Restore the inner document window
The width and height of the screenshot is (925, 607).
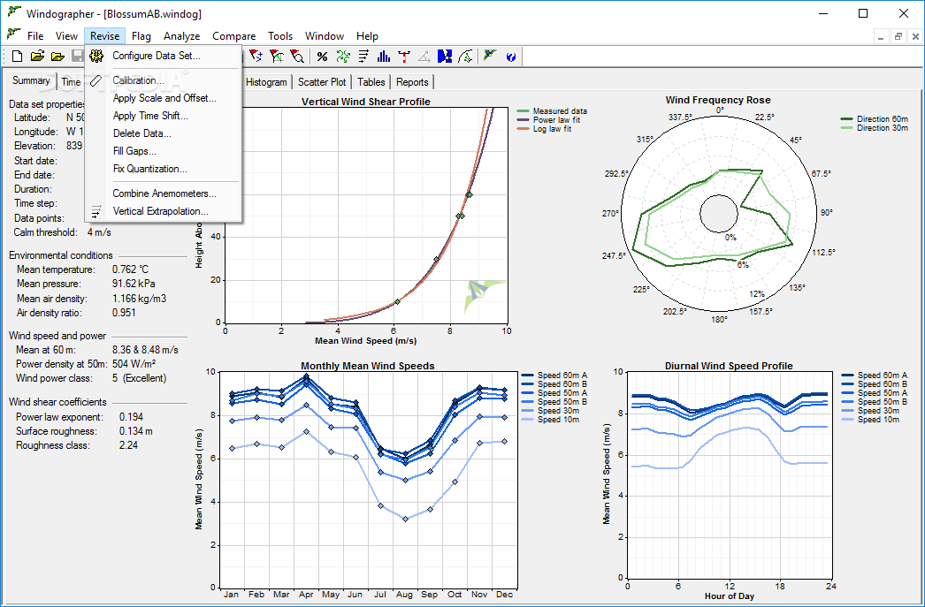click(x=898, y=36)
